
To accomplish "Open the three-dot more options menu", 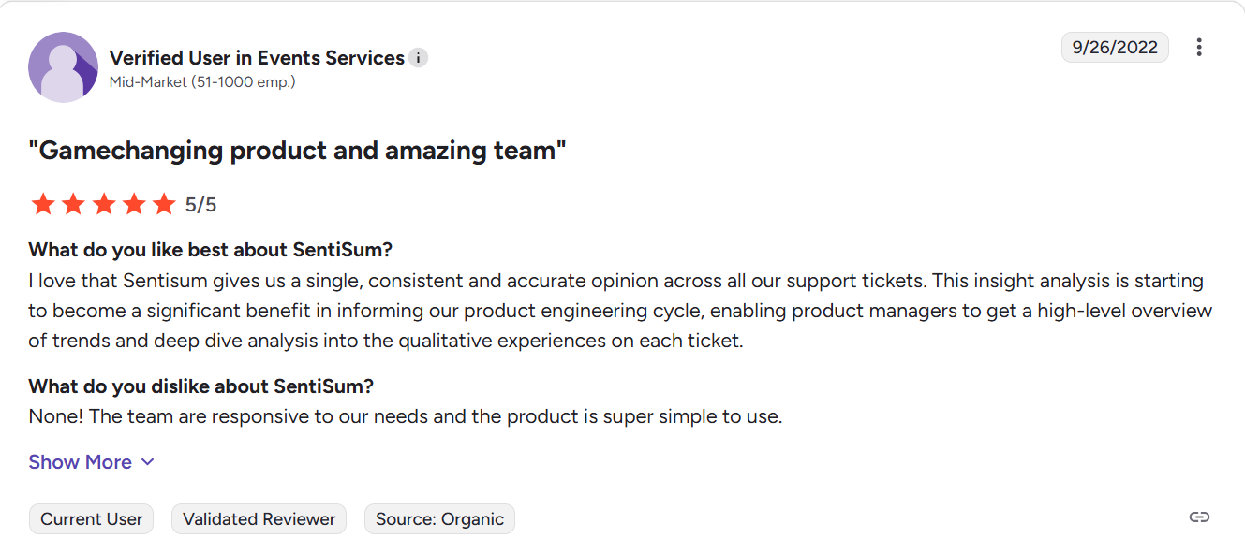I will tap(1199, 47).
